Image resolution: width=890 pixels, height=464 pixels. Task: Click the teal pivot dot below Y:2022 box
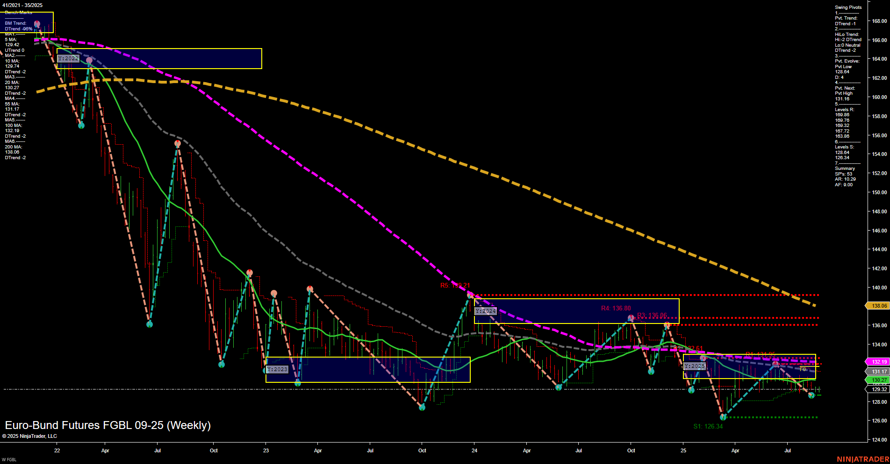point(81,125)
